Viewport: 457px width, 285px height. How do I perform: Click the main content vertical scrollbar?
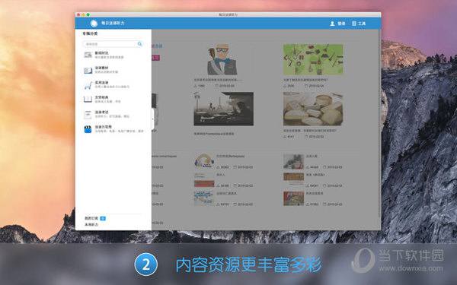pyautogui.click(x=379, y=122)
